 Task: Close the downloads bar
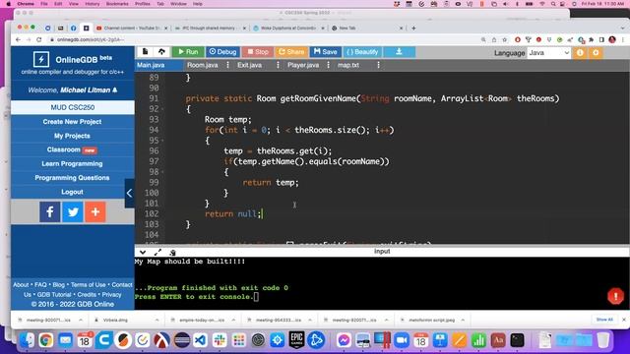623,320
